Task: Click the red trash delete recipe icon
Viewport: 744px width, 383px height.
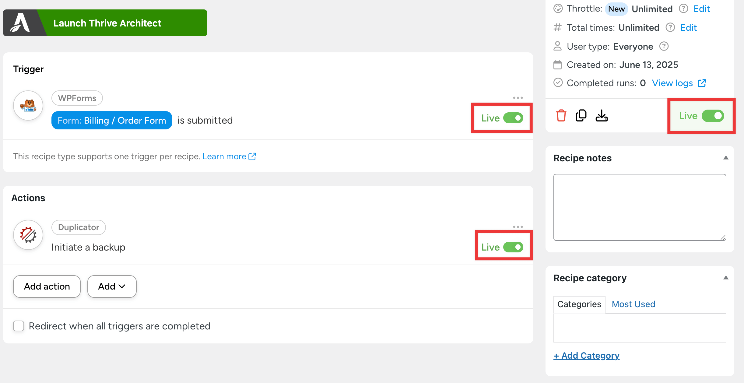Action: [561, 116]
